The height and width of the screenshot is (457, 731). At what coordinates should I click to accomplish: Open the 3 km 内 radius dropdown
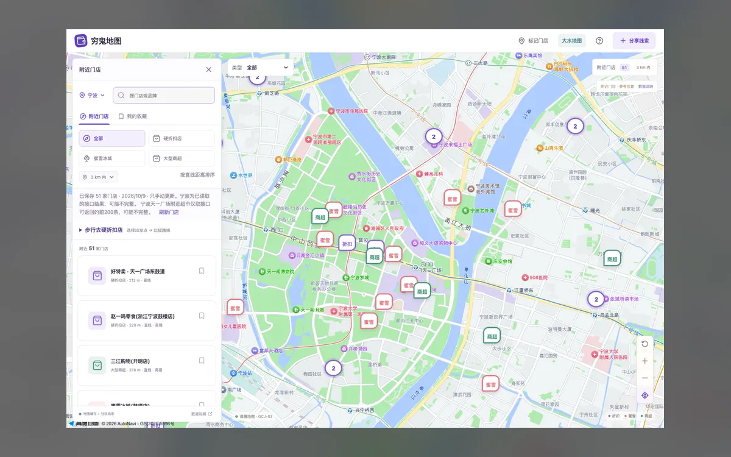(99, 177)
